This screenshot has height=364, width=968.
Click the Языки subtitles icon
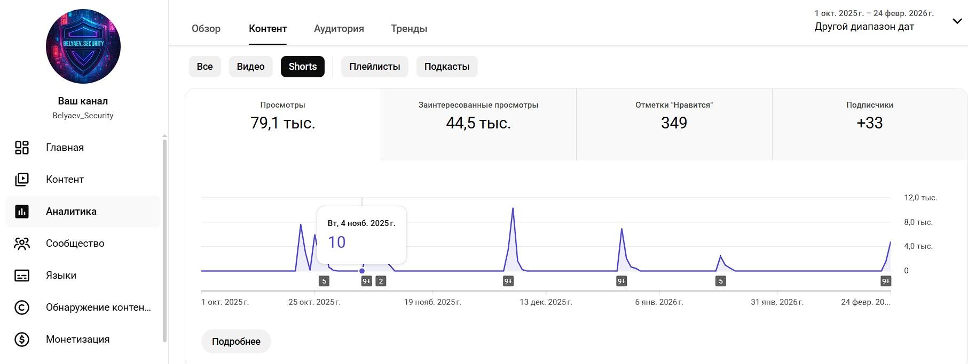tap(22, 276)
